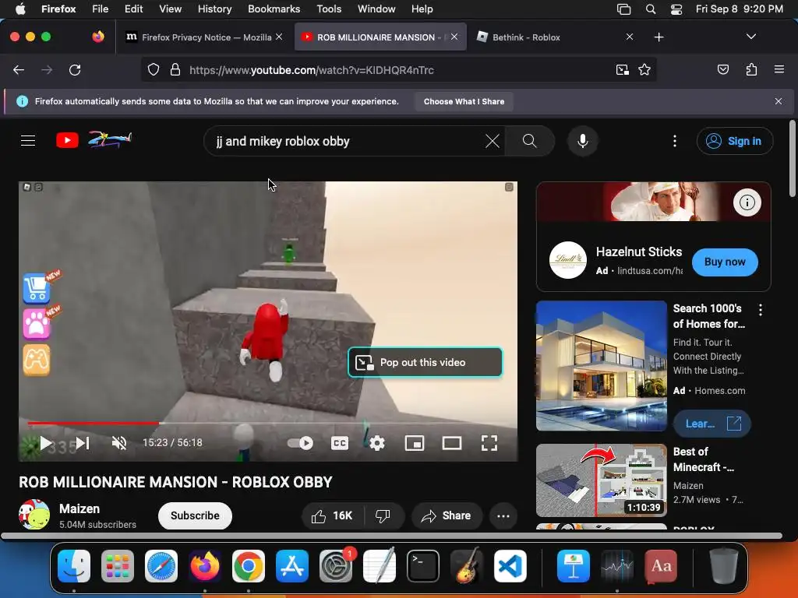Click Pop out this video button
This screenshot has width=798, height=598.
[x=425, y=362]
